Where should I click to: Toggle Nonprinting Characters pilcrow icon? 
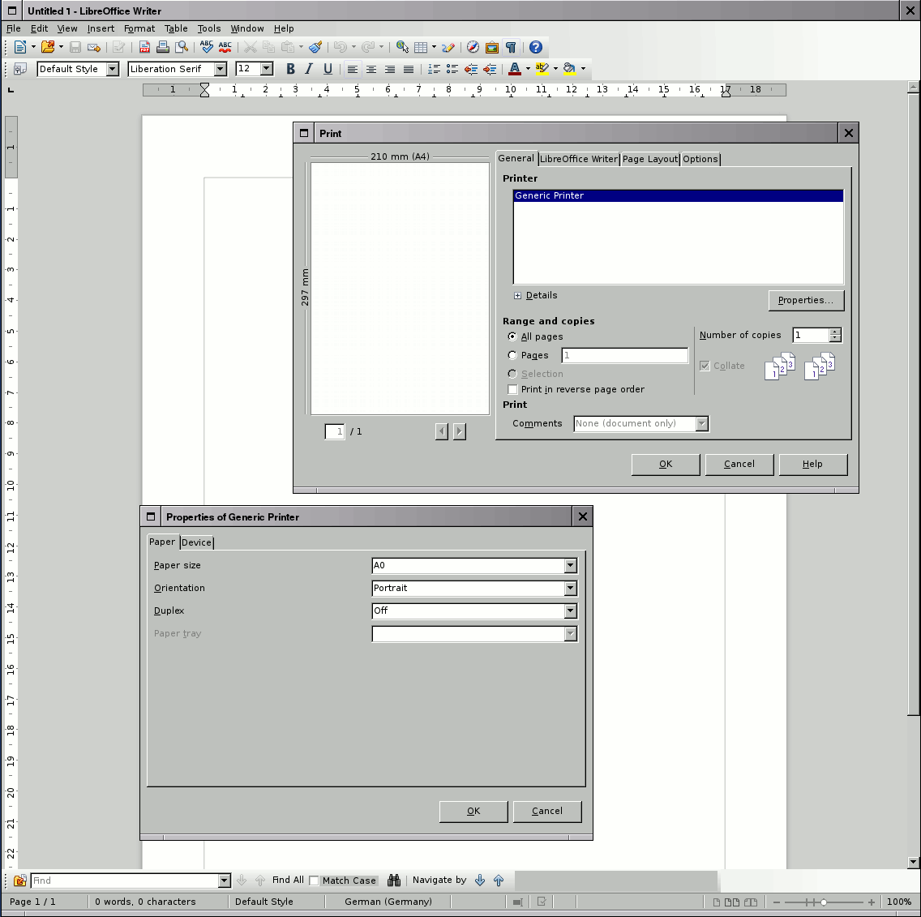(x=511, y=47)
